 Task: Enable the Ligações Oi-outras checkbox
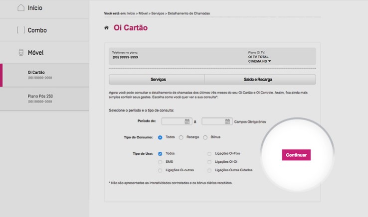(160, 170)
